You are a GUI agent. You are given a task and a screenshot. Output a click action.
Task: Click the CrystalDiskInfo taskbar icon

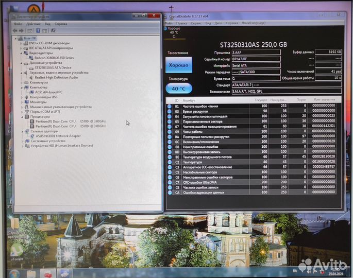tap(64, 274)
